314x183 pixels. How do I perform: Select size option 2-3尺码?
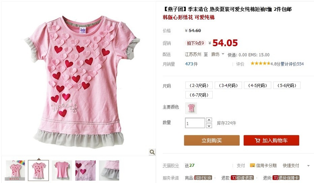click(199, 86)
